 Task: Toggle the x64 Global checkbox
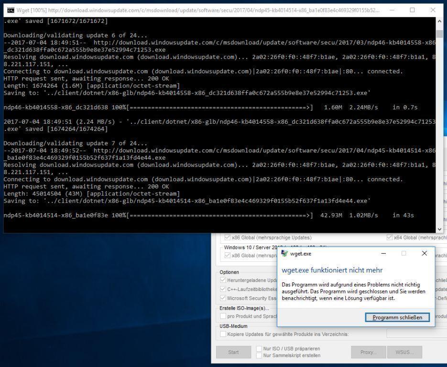pos(390,237)
